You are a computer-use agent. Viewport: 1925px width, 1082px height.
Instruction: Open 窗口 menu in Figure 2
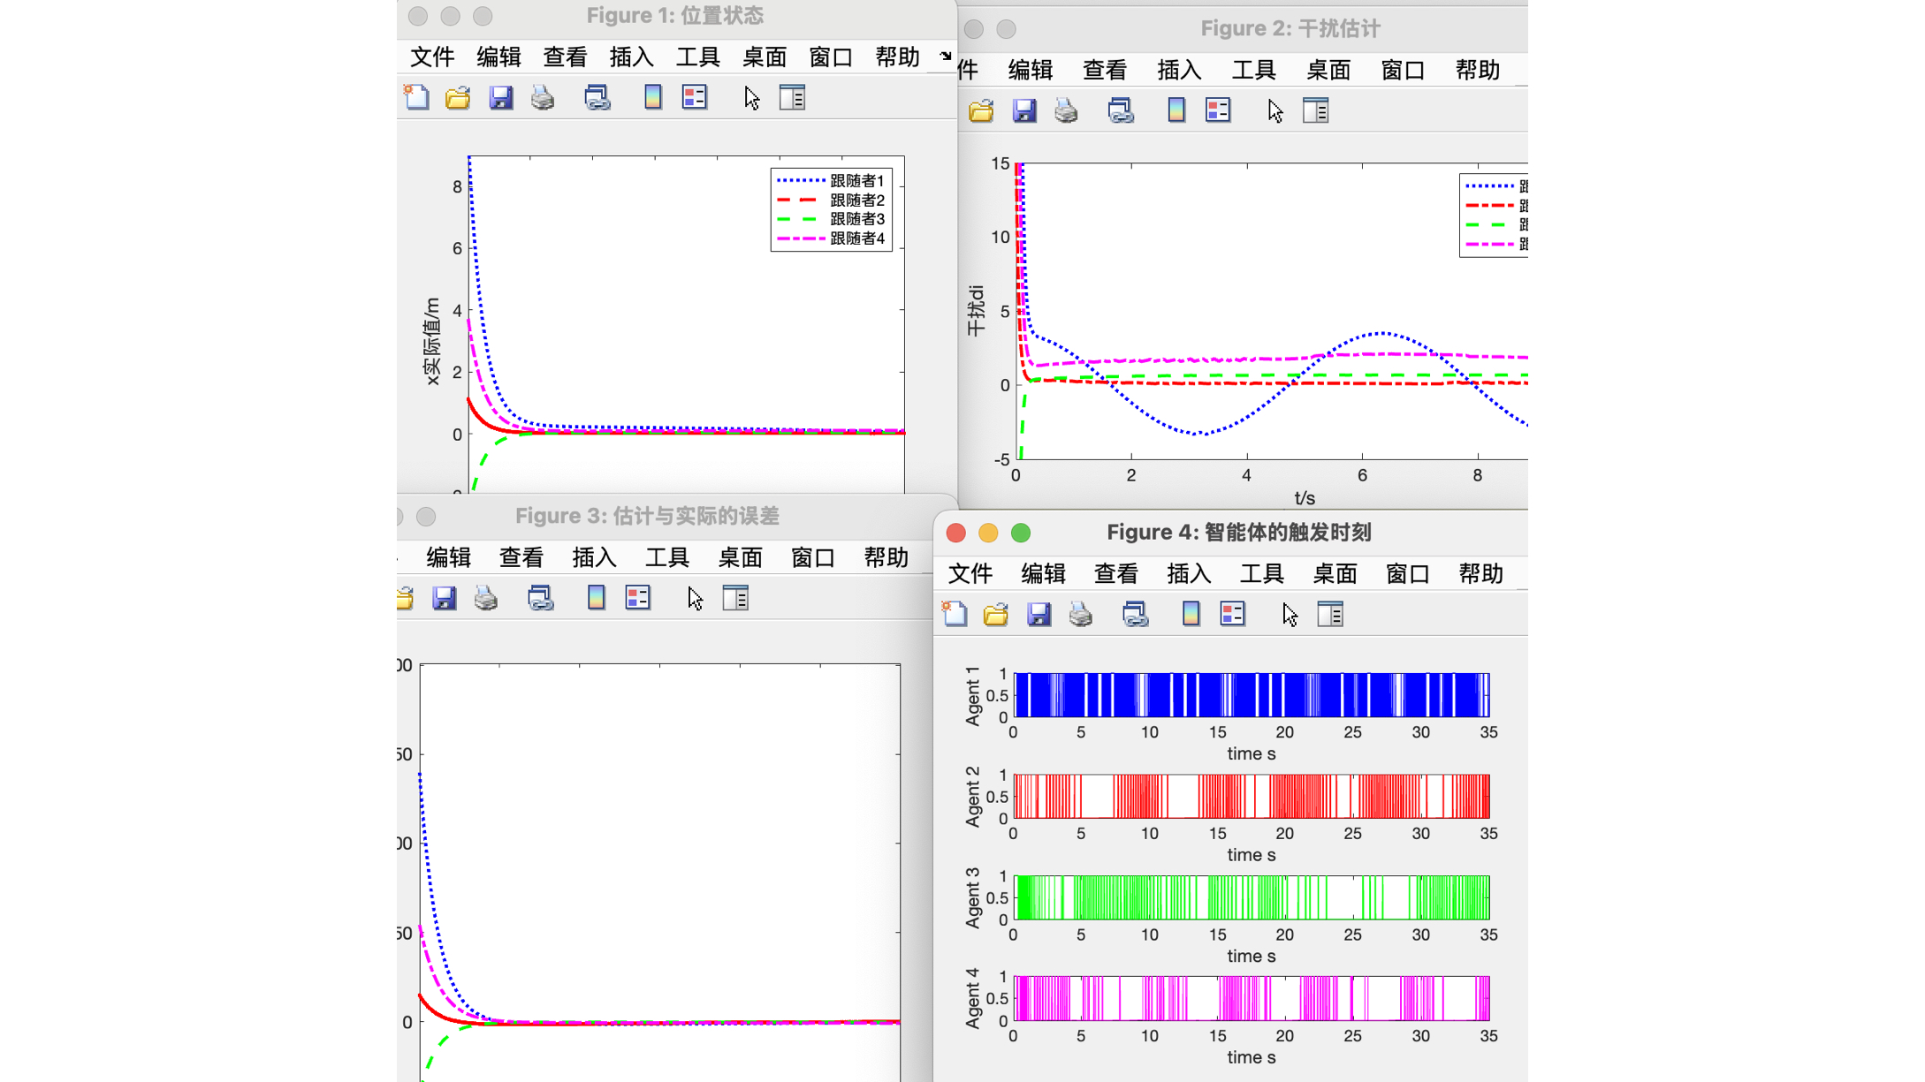1403,71
